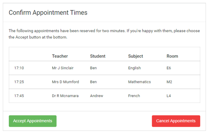Screen dimensions: 210x134
Task: Click student Andrew in French row
Action: tap(96, 96)
